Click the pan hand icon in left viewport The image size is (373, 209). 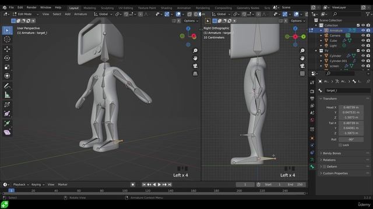click(x=195, y=58)
